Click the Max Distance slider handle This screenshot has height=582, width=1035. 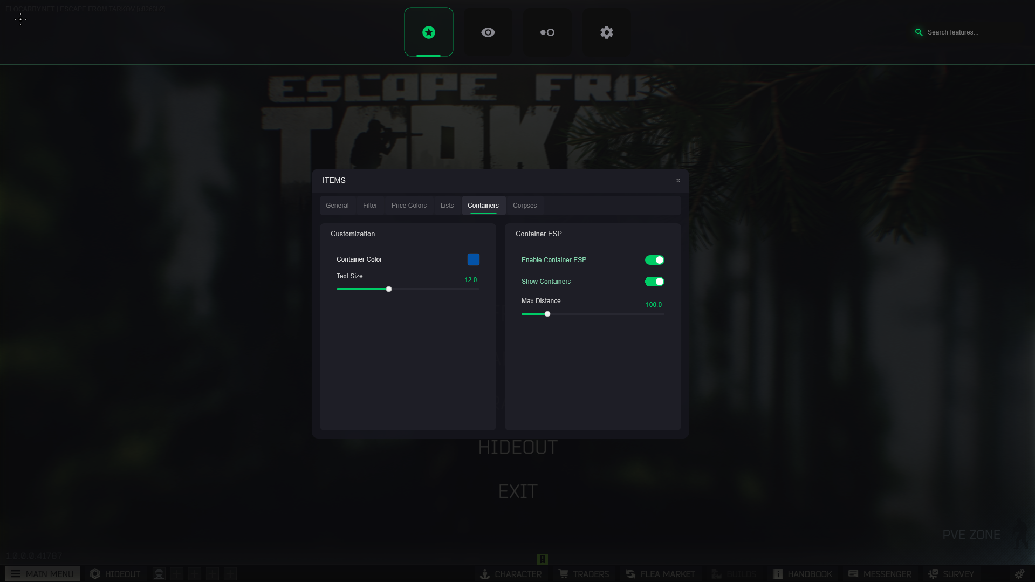tap(547, 314)
